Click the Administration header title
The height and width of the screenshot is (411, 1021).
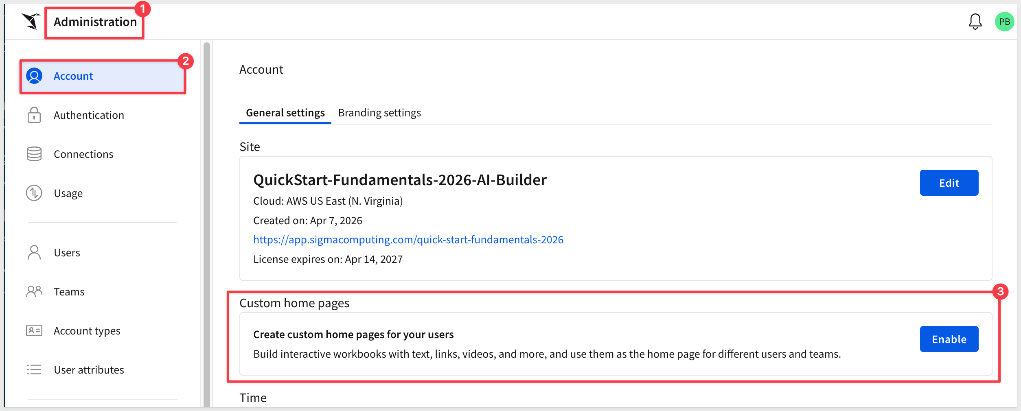pos(95,22)
